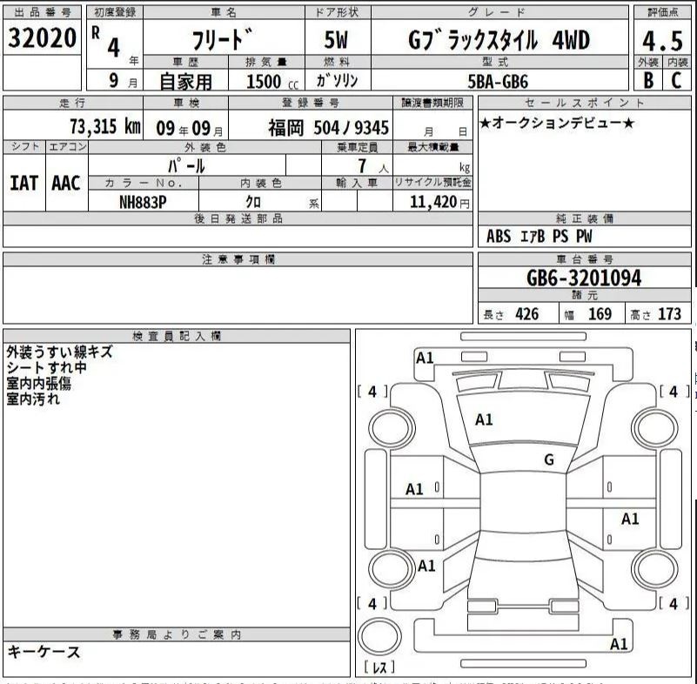Click displacement value 1500 cc

(x=272, y=82)
